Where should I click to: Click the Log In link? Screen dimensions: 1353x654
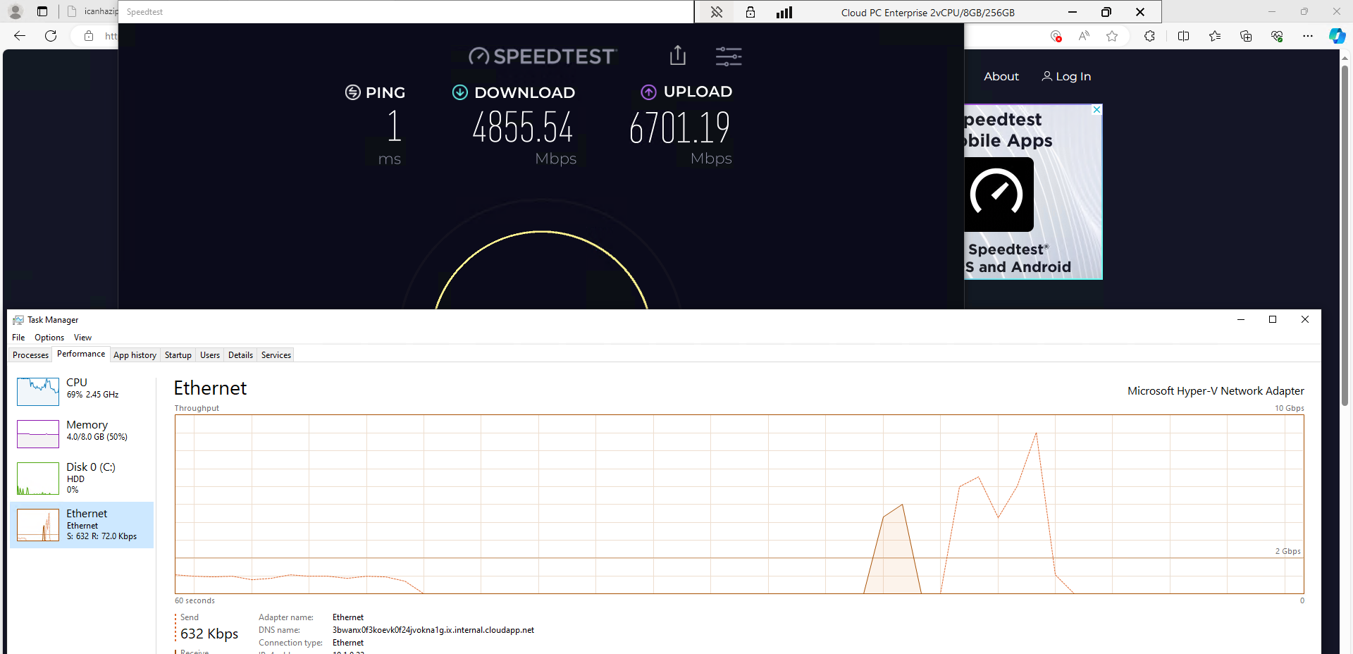coord(1066,76)
